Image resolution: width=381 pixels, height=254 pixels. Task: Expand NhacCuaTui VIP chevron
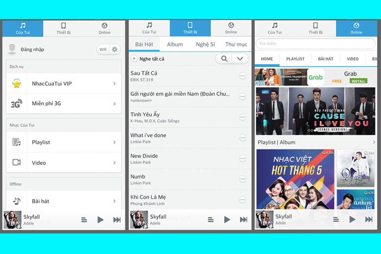[114, 84]
